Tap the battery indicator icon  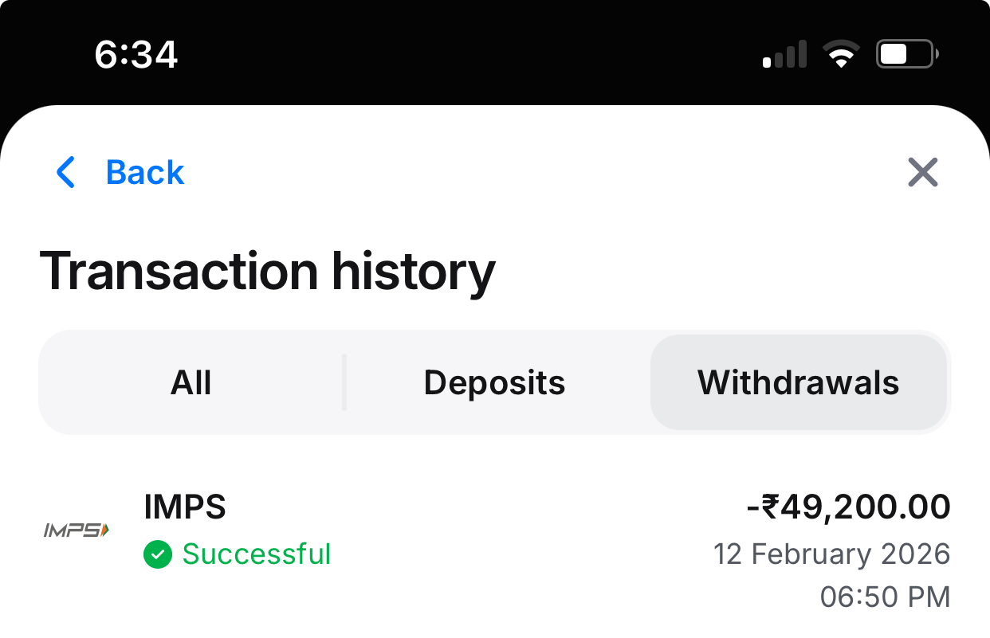906,55
